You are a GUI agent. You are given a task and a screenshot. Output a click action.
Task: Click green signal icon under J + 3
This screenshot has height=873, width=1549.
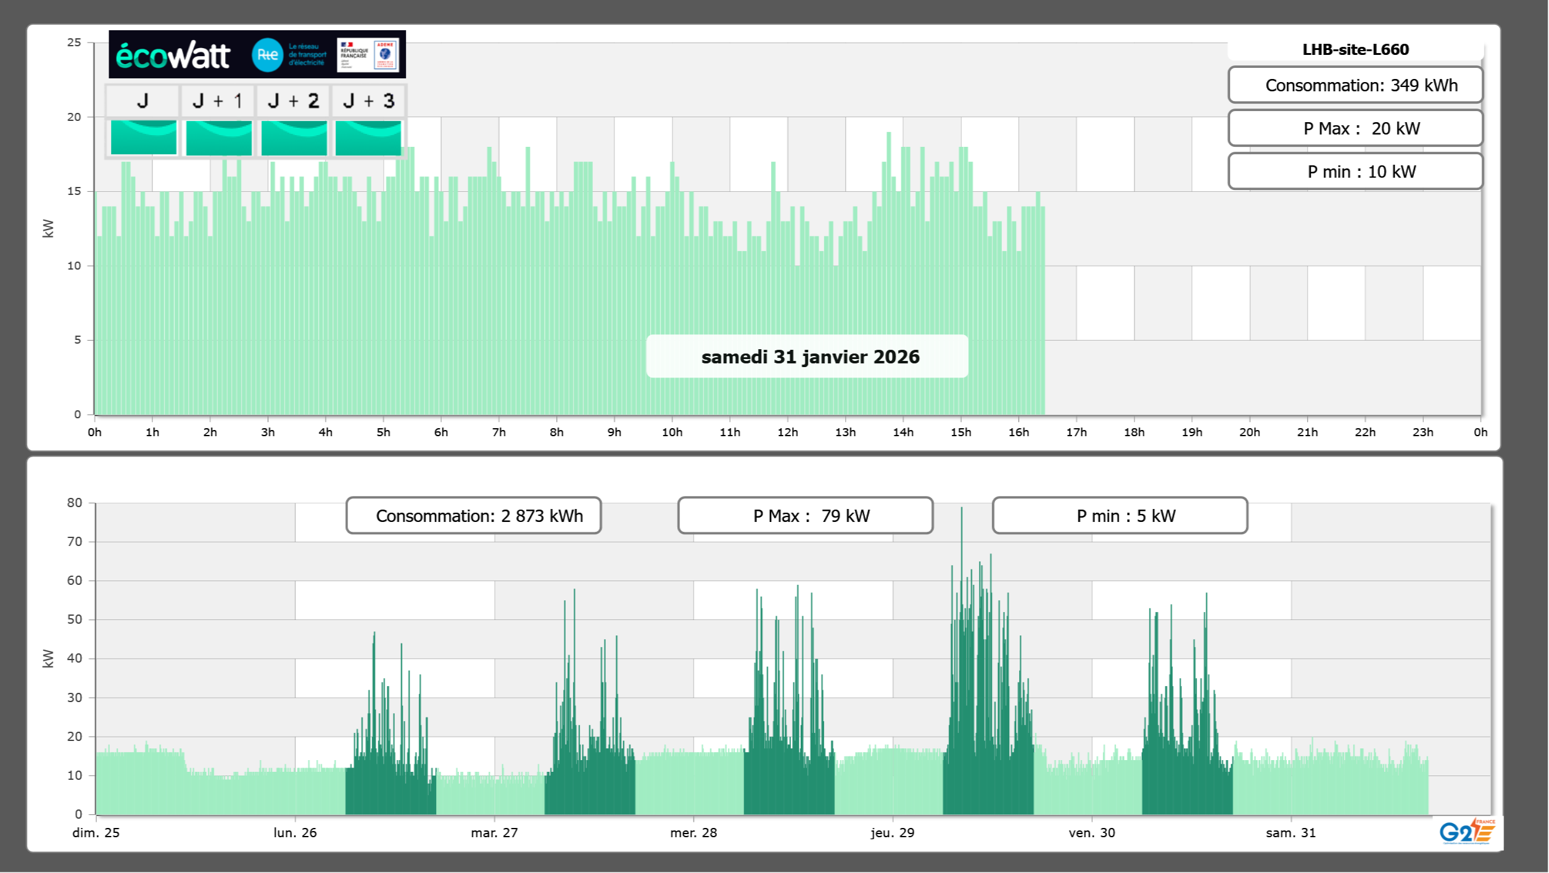coord(368,138)
